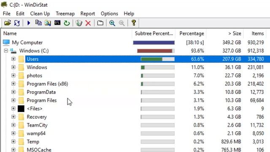
Task: Select the Program Files row
Action: (x=135, y=100)
